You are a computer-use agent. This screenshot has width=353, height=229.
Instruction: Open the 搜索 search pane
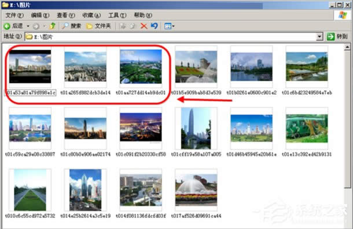click(x=72, y=26)
